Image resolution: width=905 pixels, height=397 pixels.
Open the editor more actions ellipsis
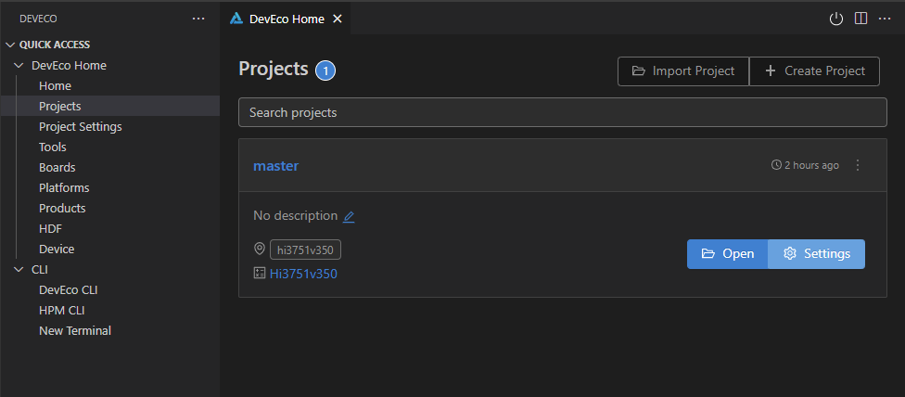885,19
